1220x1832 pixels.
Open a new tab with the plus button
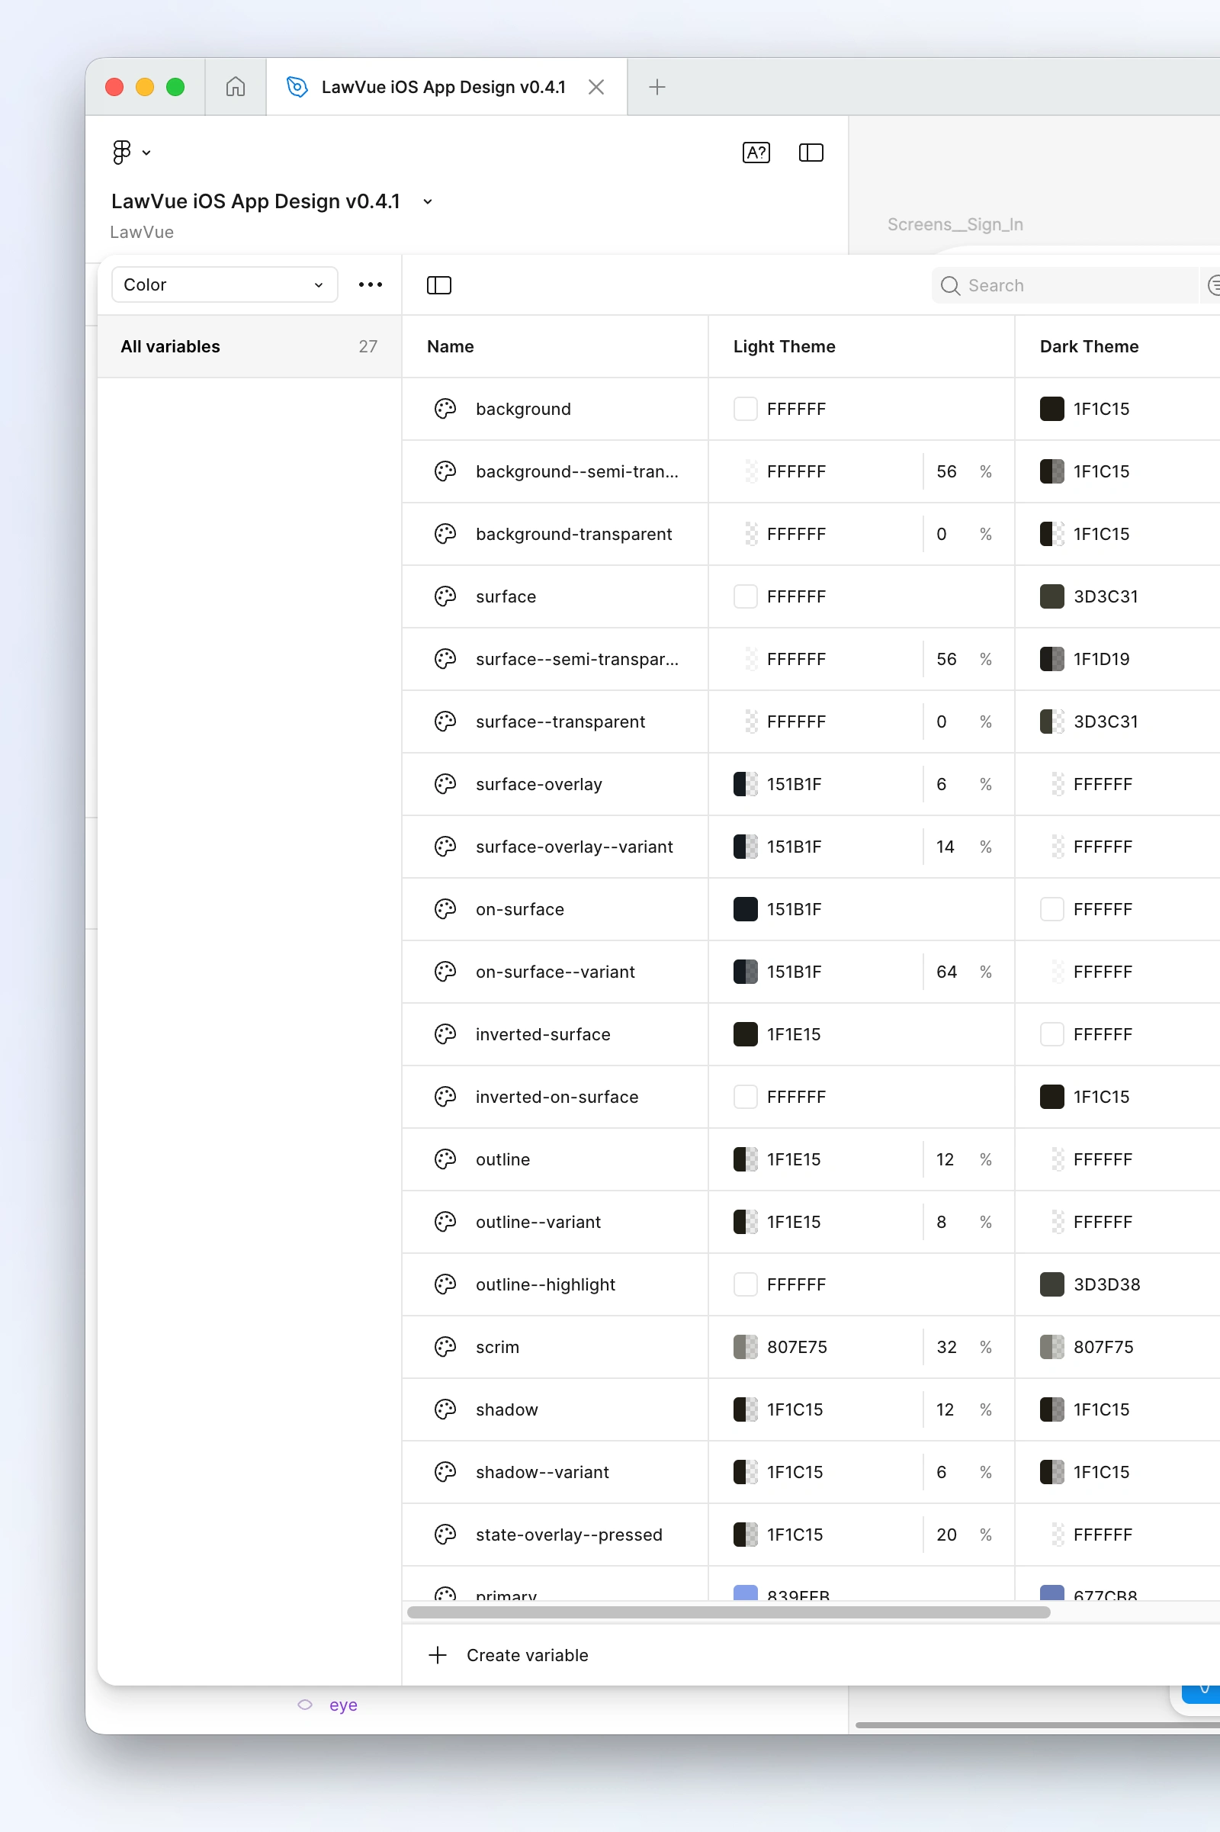[x=656, y=86]
